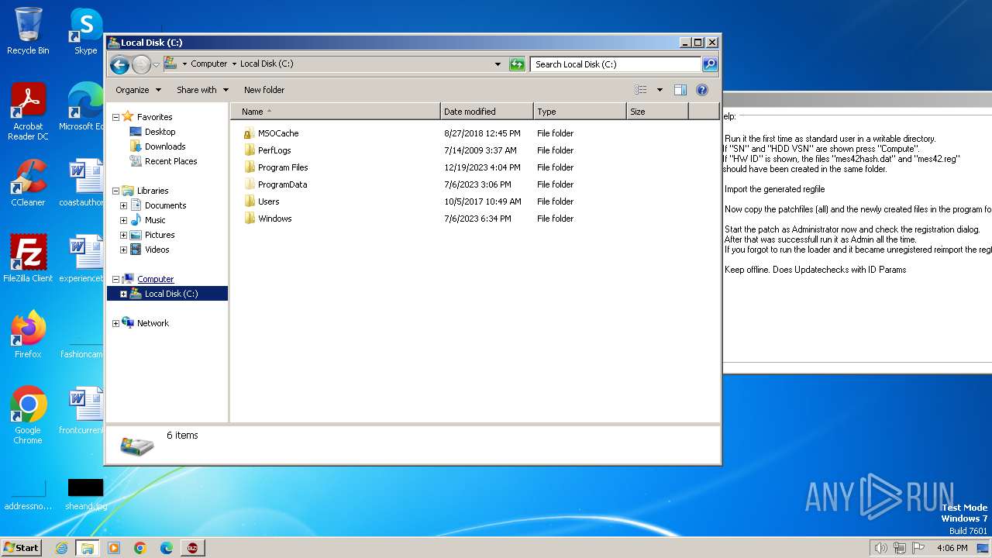Open Downloads under Favorites

[x=165, y=146]
